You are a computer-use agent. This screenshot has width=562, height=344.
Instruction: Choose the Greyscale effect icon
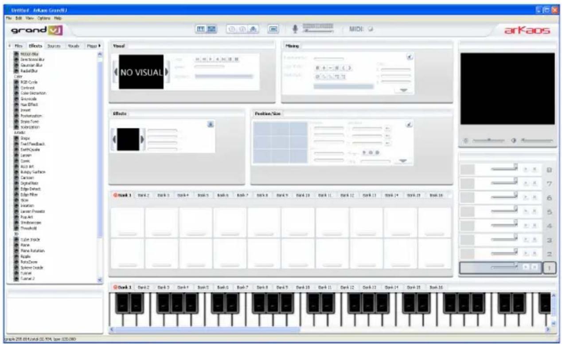click(x=17, y=99)
